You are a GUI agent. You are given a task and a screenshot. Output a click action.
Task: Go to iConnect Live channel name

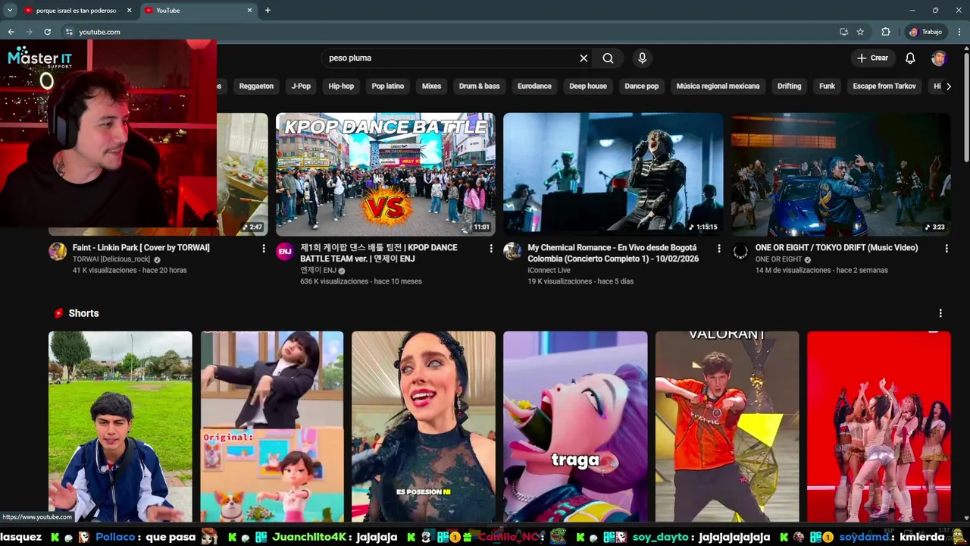click(549, 270)
